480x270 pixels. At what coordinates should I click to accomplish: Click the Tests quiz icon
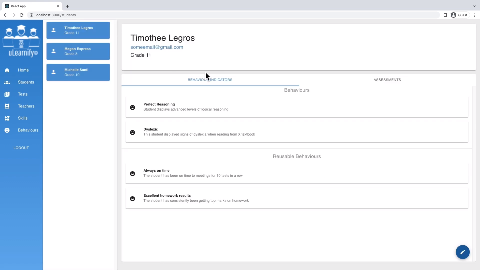point(7,94)
